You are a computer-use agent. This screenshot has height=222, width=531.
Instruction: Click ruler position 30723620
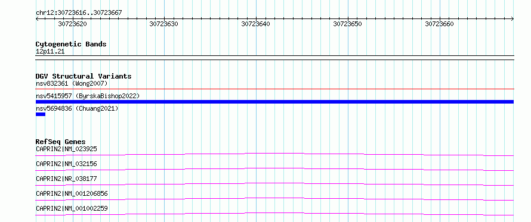72,24
